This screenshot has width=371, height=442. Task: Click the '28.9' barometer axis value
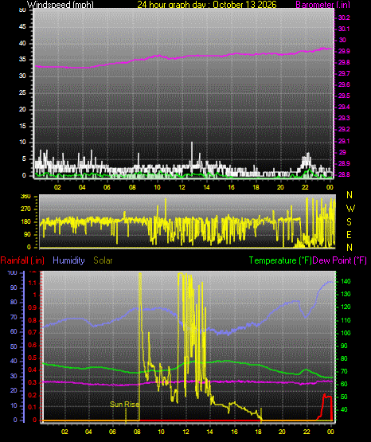(x=344, y=163)
